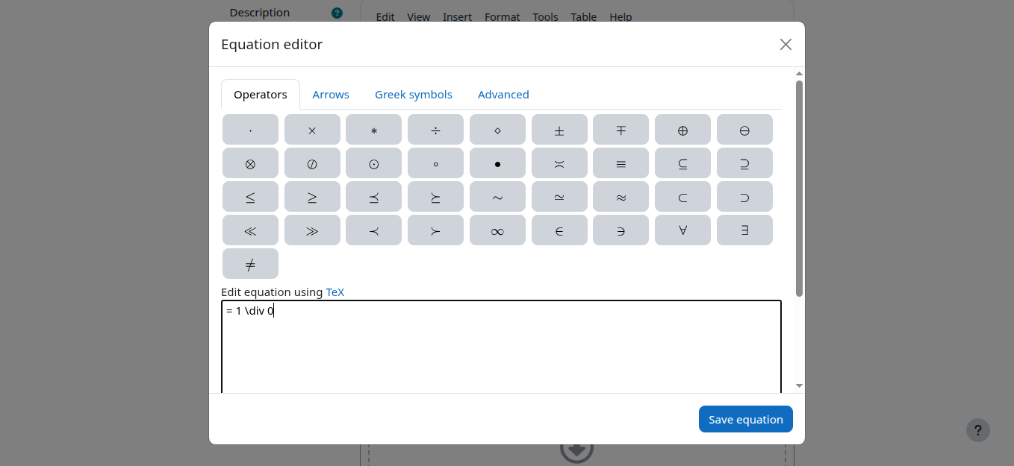Open the TeX help link
The image size is (1014, 466).
click(335, 292)
